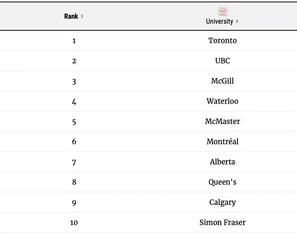
Task: Click the university building icon
Action: (223, 12)
